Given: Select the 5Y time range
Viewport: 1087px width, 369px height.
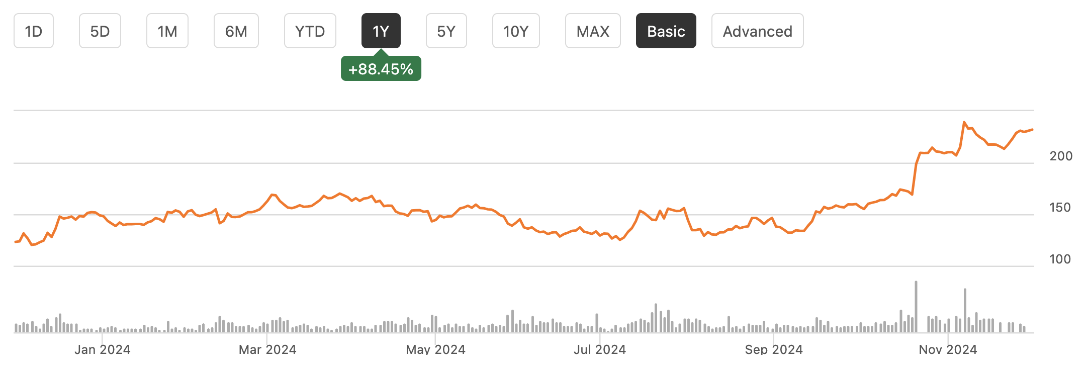Looking at the screenshot, I should [x=446, y=31].
